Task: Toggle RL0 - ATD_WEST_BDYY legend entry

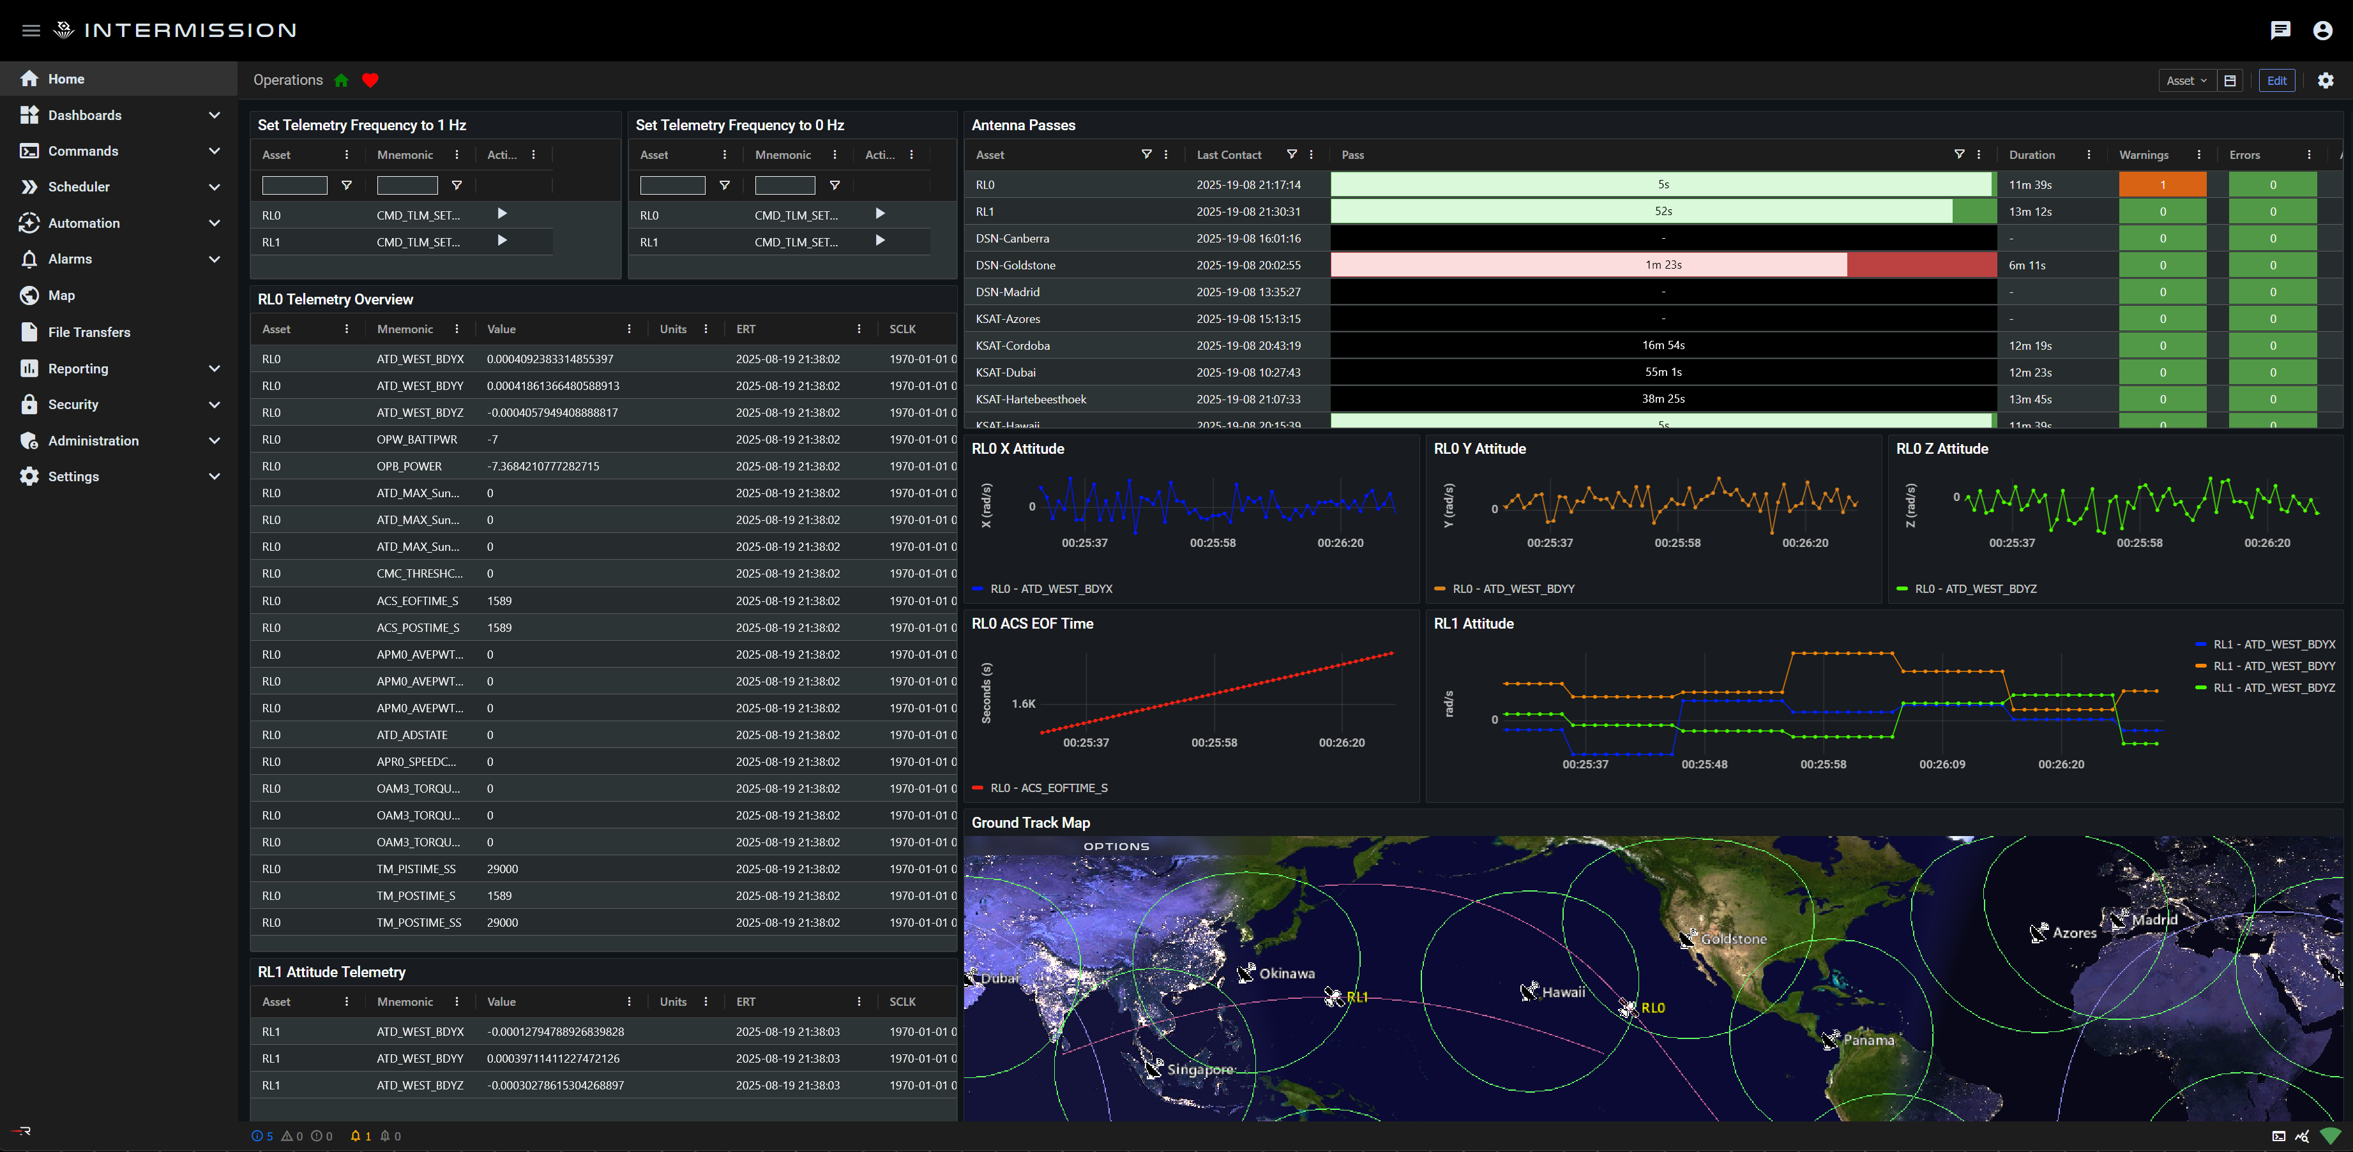Action: (x=1504, y=589)
